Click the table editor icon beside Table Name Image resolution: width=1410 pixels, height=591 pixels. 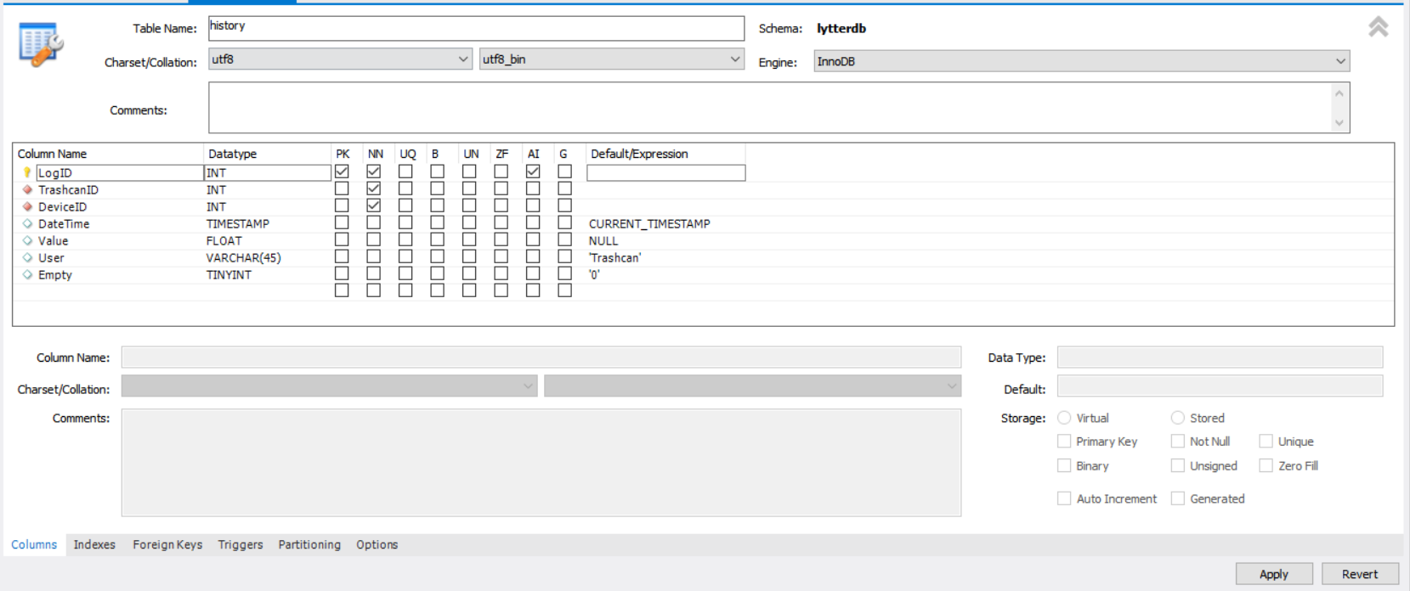(x=40, y=44)
